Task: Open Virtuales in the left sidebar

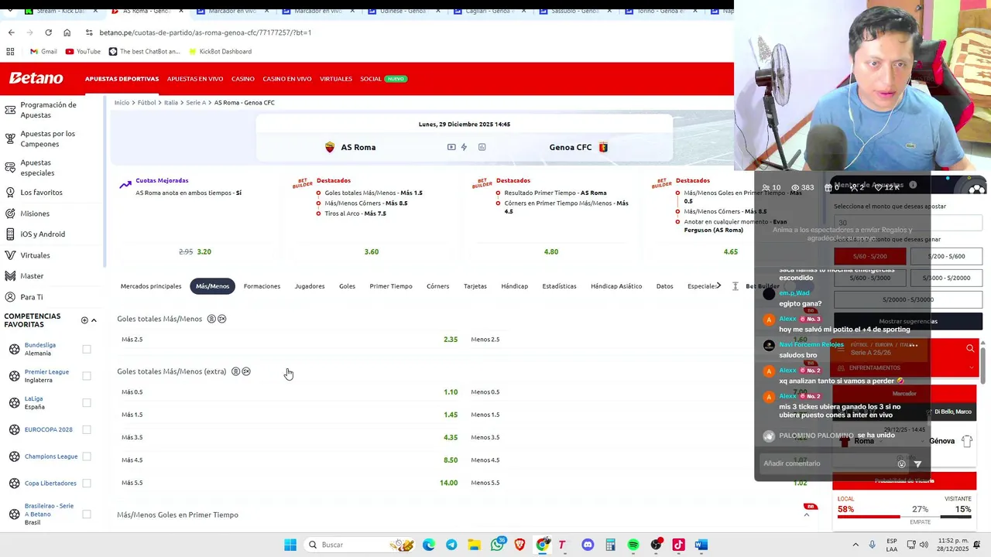Action: coord(35,255)
